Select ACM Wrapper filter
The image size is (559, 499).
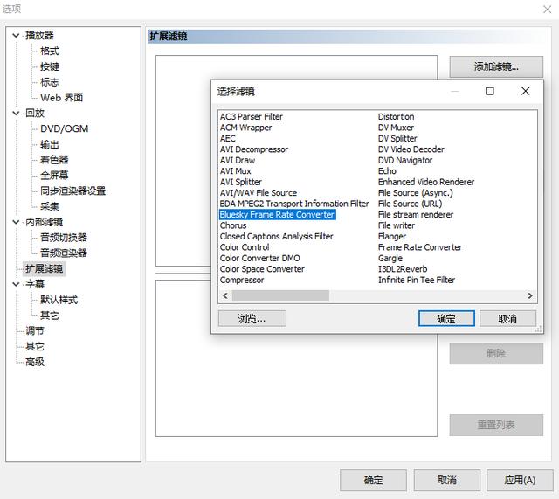[245, 128]
